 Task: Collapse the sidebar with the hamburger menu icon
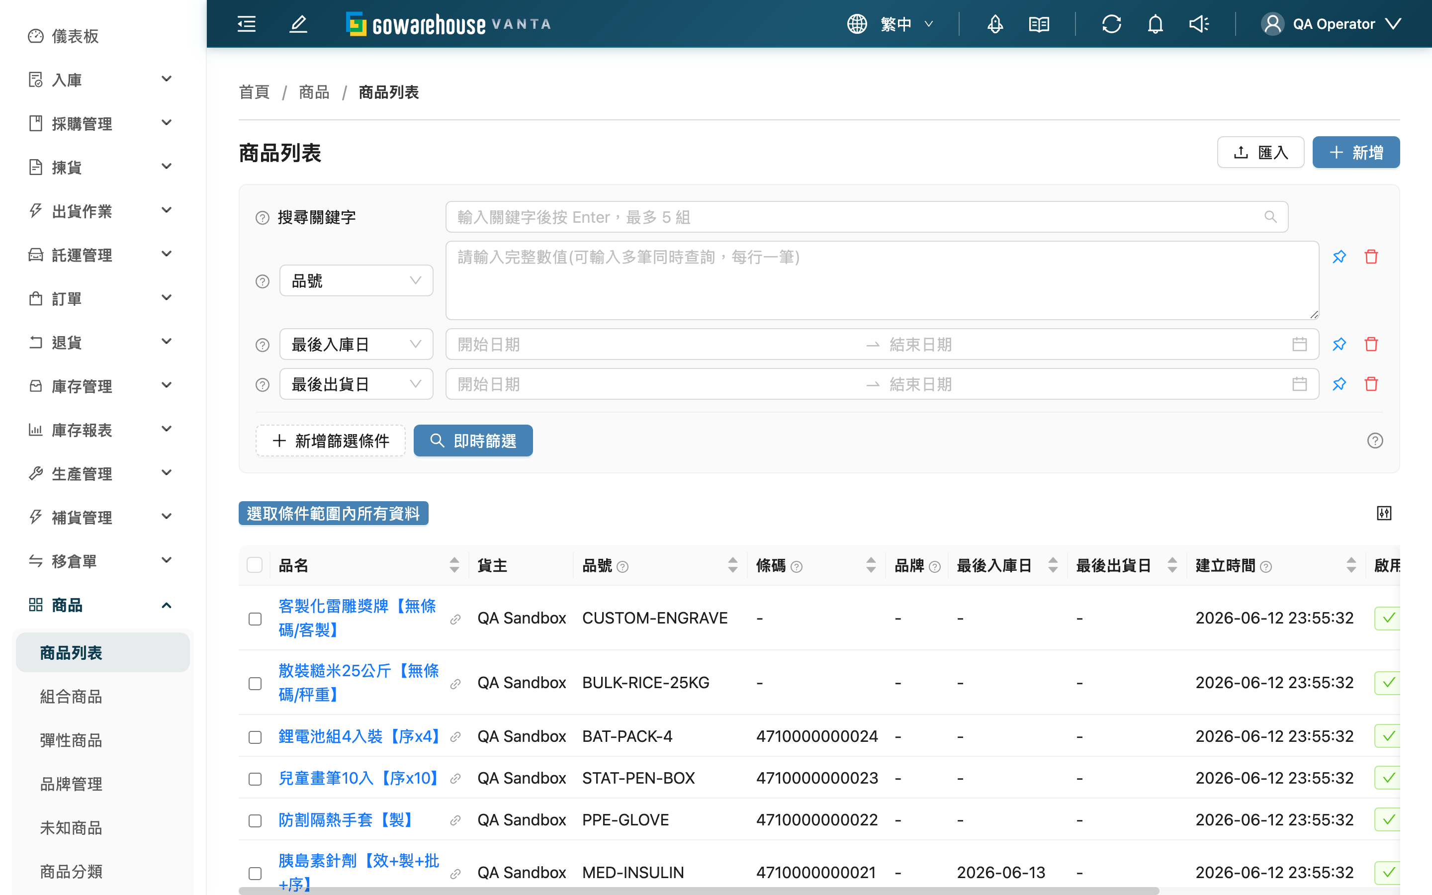click(246, 24)
